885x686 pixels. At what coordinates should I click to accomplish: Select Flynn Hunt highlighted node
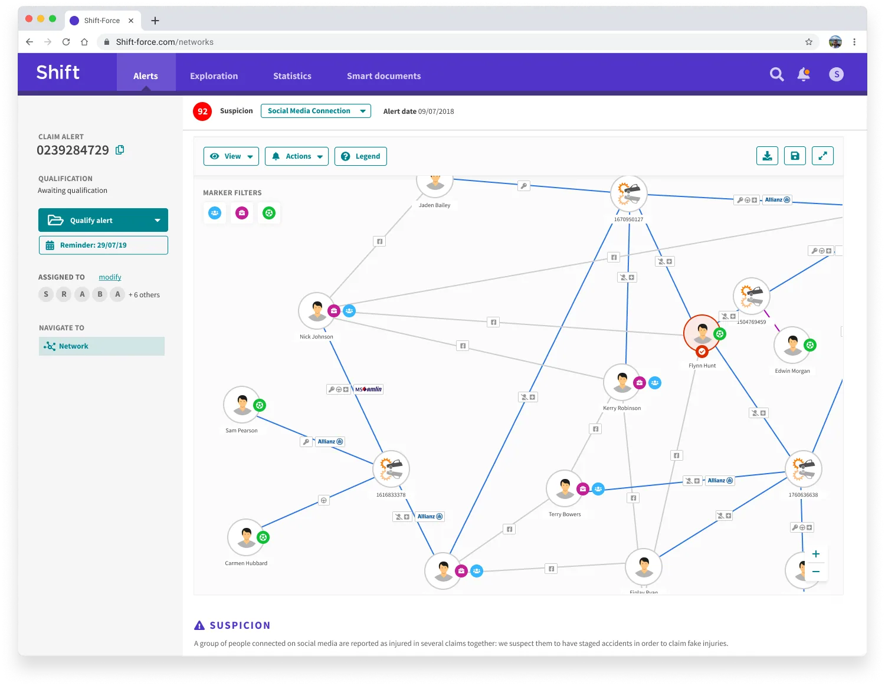702,333
